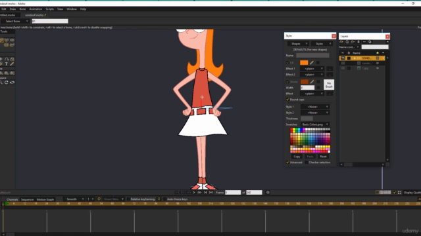Viewport: 421px width, 236px height.
Task: Click the stroke color eyedropper icon
Action: (x=312, y=81)
